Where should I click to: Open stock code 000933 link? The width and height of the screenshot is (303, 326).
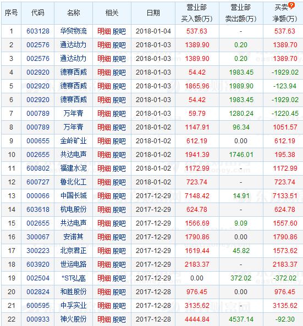click(x=38, y=319)
